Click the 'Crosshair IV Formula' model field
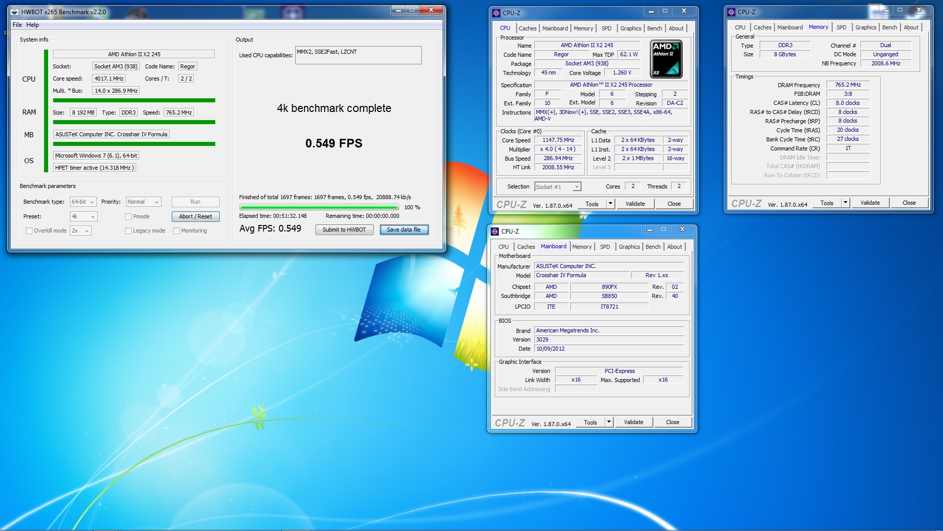This screenshot has width=943, height=531. click(x=582, y=275)
